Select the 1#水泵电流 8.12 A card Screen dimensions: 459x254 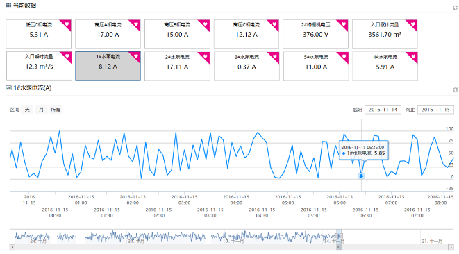(x=108, y=66)
